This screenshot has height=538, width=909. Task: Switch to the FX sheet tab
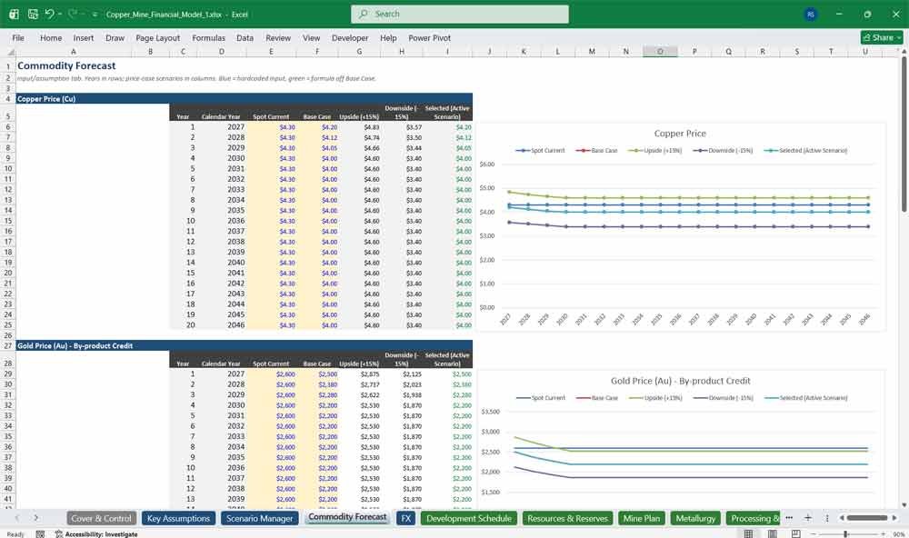[405, 518]
